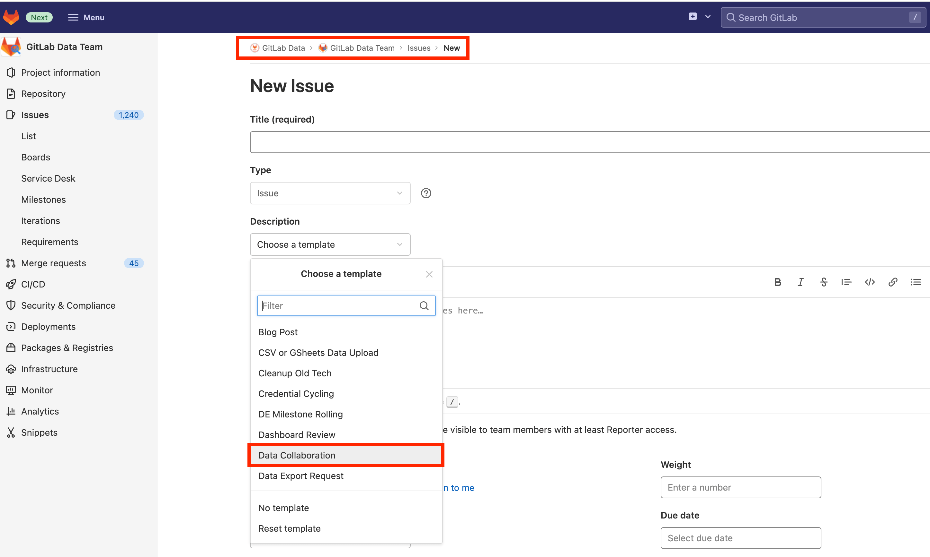The image size is (930, 557).
Task: Toggle strikethrough formatting icon
Action: coord(824,282)
